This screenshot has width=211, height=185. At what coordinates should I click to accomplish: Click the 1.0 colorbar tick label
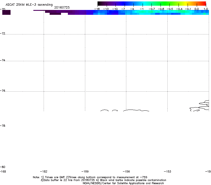point(206,9)
